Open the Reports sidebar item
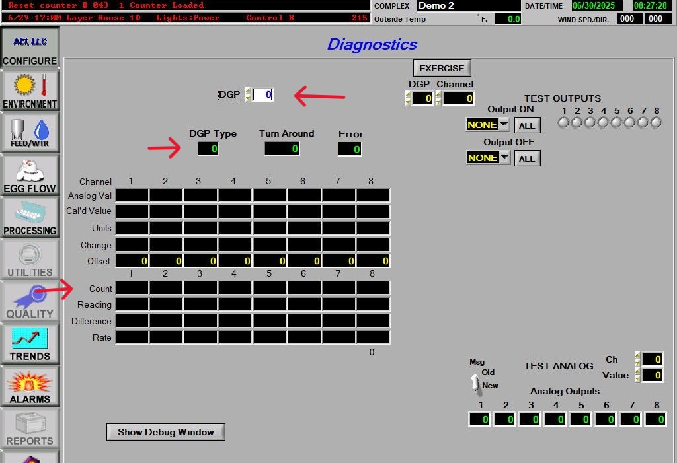The height and width of the screenshot is (463, 677). [x=30, y=428]
